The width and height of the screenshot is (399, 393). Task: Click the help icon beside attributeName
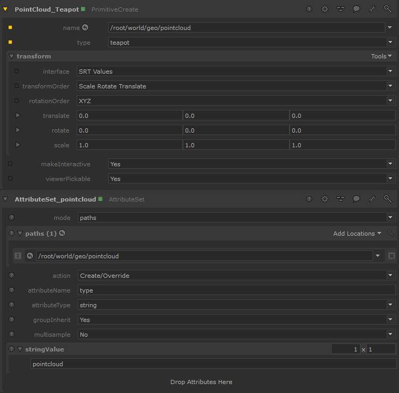point(12,290)
